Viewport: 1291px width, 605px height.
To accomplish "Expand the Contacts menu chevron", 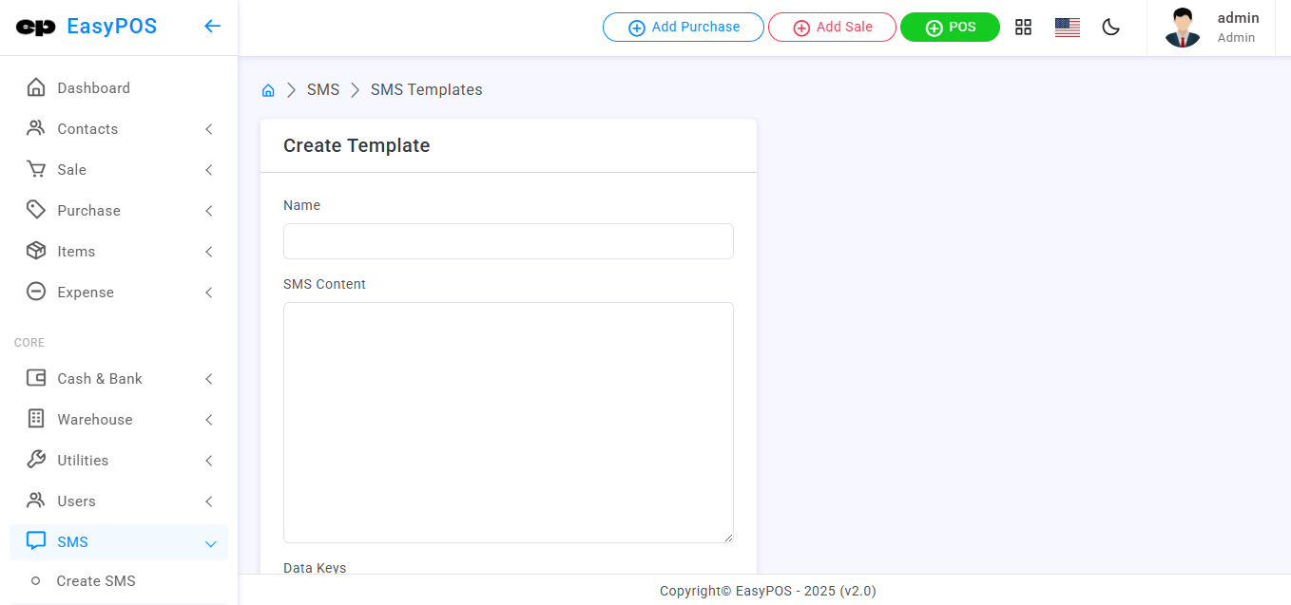I will (x=209, y=129).
